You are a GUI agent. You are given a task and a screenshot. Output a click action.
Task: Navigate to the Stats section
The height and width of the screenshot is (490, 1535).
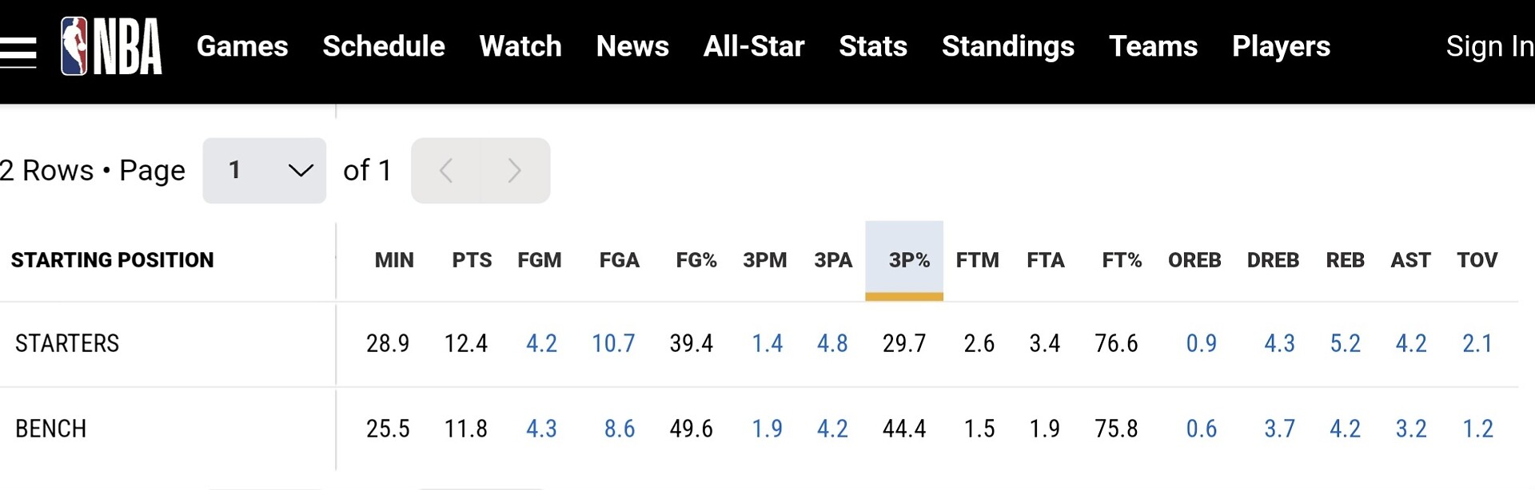pyautogui.click(x=873, y=46)
